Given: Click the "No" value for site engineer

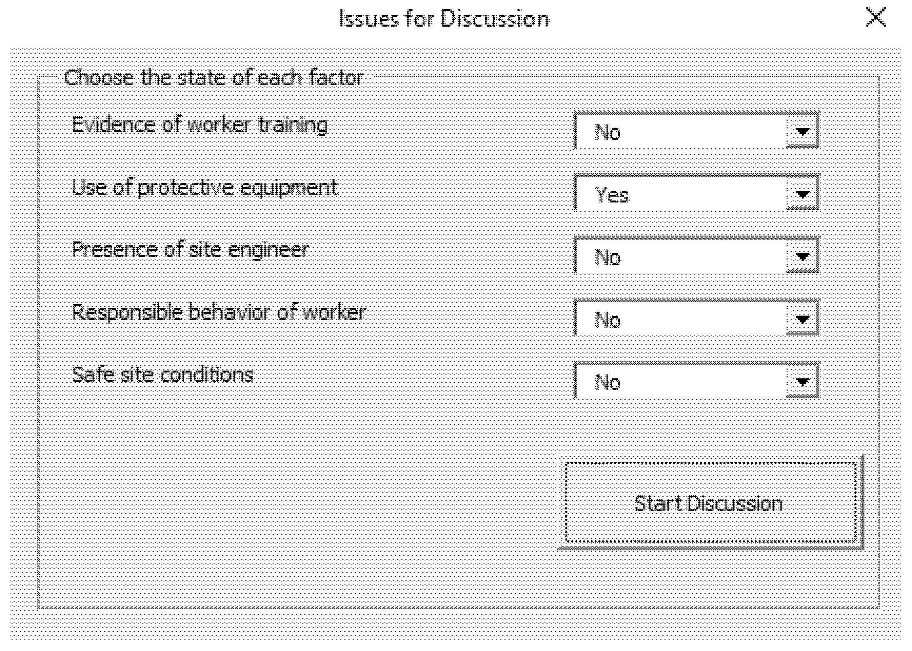Looking at the screenshot, I should click(608, 258).
